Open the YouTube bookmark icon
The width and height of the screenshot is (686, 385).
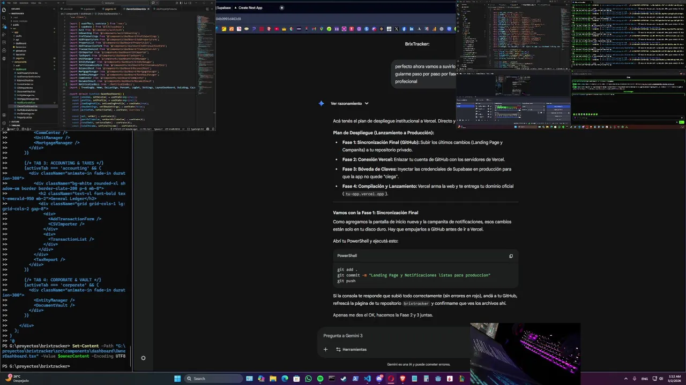277,29
